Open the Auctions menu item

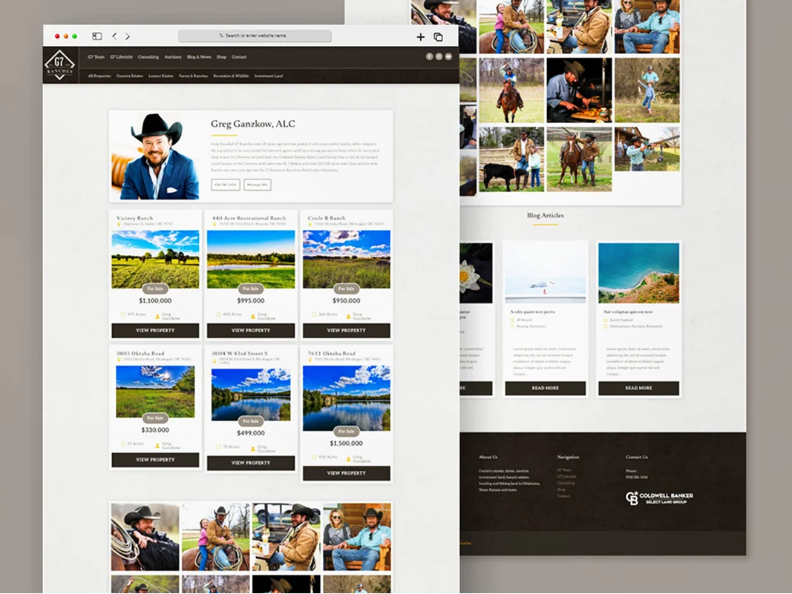(173, 57)
